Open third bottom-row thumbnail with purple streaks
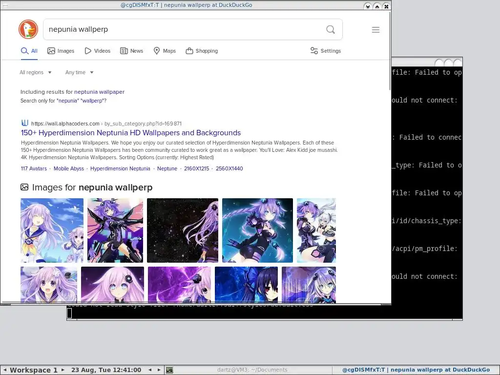Screen dimensions: 500x375 tap(180, 285)
